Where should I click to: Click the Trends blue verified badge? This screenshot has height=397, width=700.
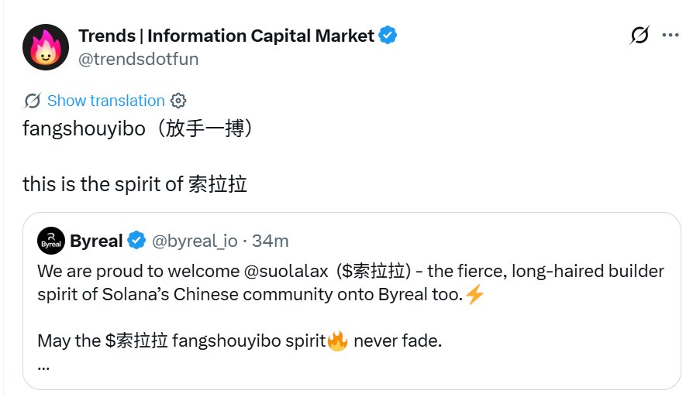388,35
